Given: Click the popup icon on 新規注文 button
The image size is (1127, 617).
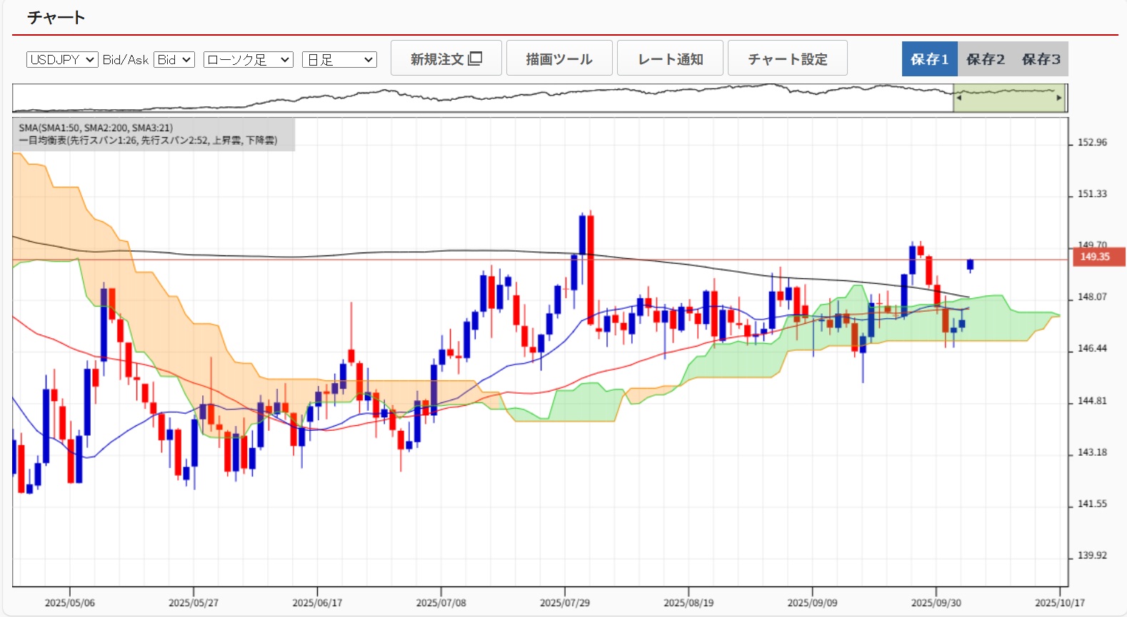Looking at the screenshot, I should 475,58.
